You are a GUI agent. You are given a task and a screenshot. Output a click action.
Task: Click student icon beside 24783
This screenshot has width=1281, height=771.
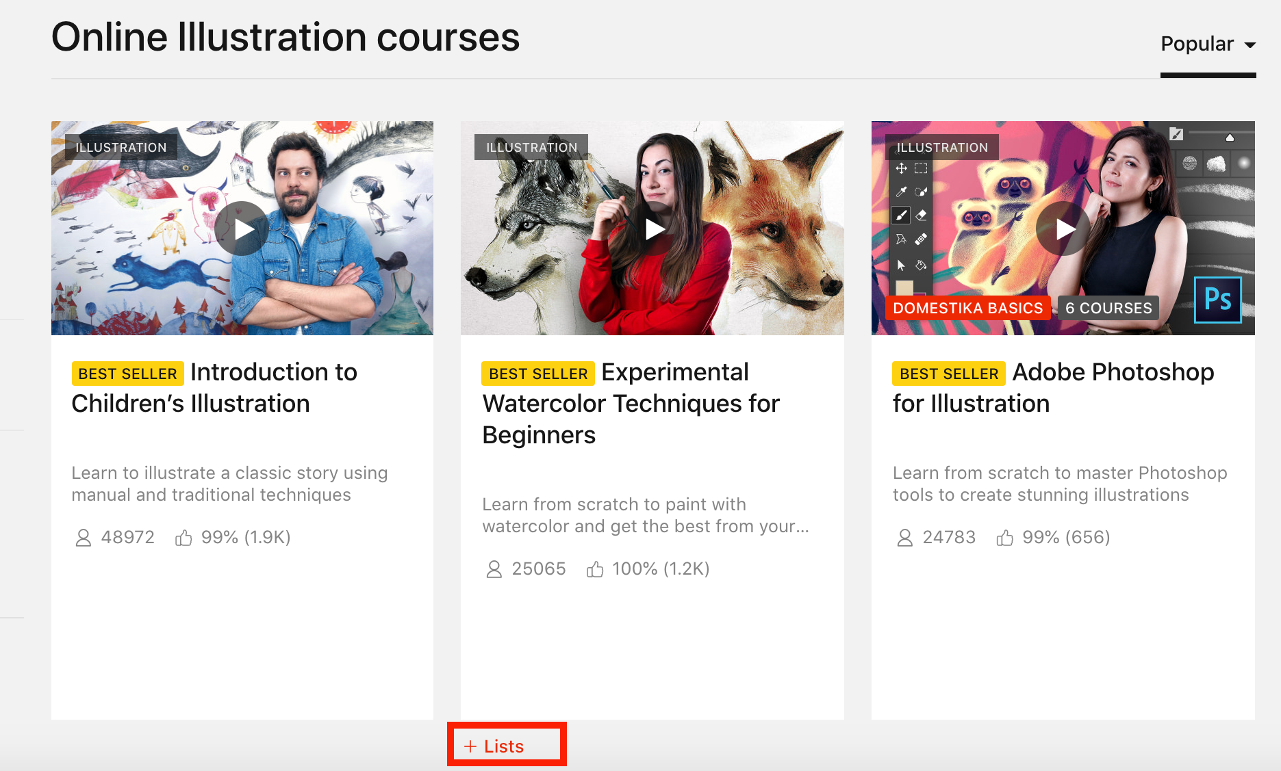(904, 538)
